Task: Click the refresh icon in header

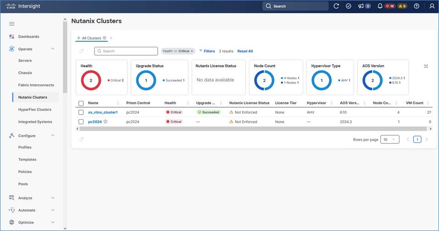Action: click(336, 6)
